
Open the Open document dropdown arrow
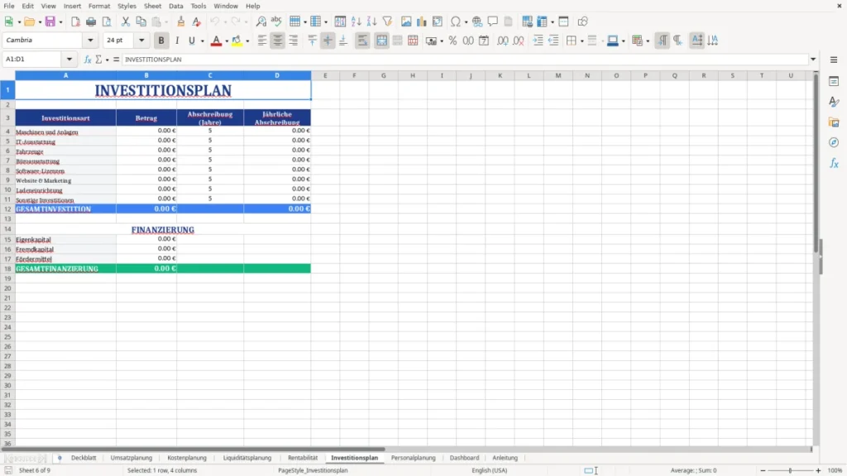(x=40, y=22)
